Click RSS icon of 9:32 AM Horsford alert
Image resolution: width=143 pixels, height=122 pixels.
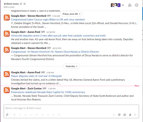(x=7, y=18)
